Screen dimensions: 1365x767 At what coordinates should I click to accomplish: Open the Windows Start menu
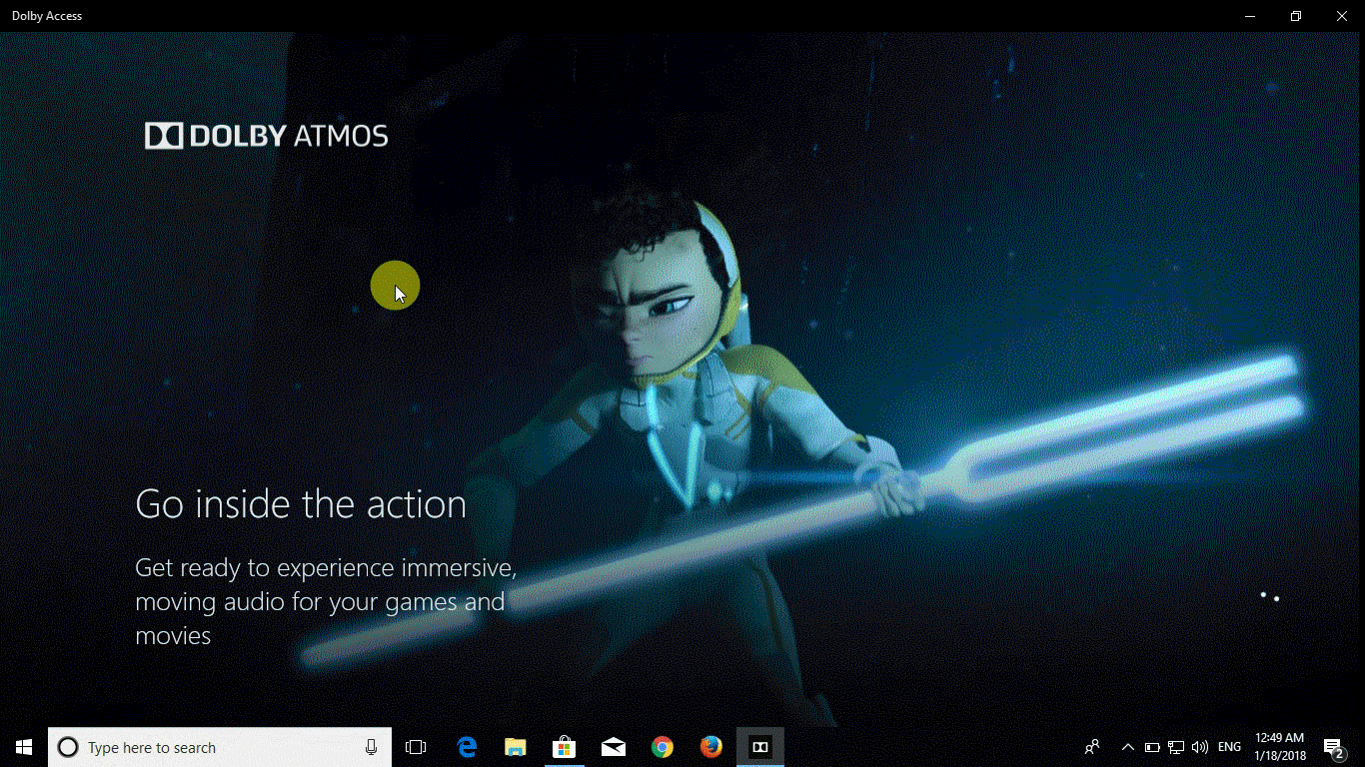coord(24,747)
